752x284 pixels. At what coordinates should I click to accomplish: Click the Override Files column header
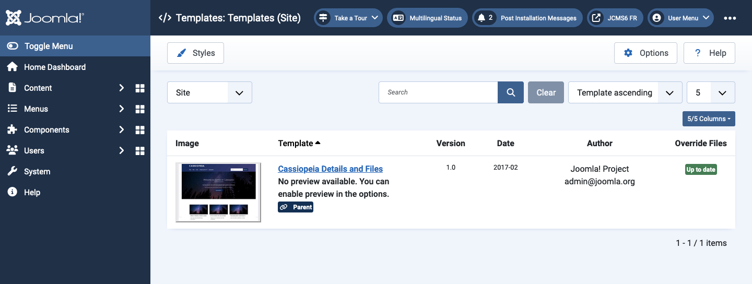click(x=701, y=143)
